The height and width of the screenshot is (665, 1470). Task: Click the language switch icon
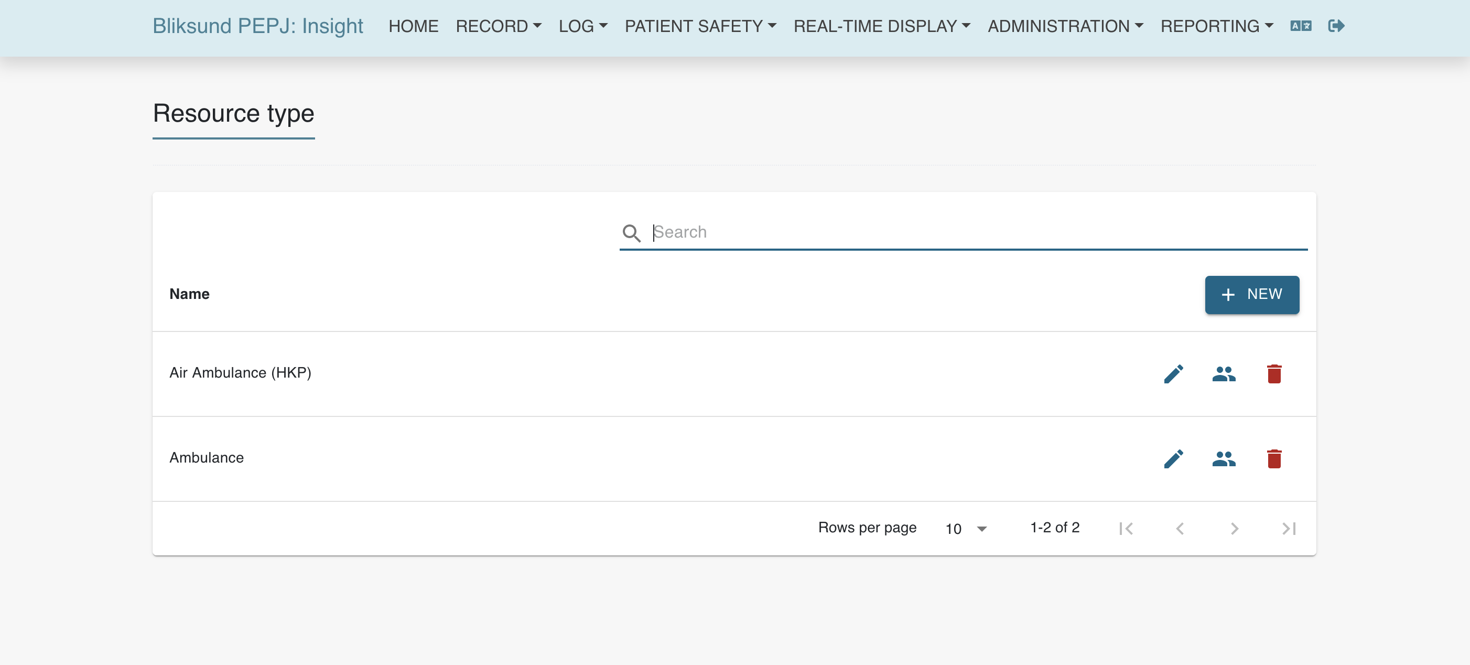point(1301,26)
